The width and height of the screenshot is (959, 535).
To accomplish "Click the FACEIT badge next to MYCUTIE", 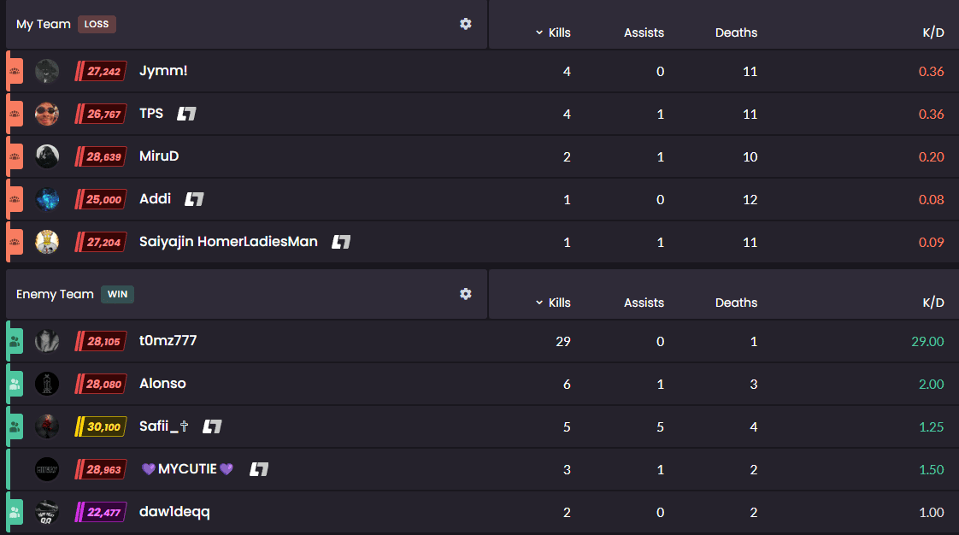I will [259, 469].
